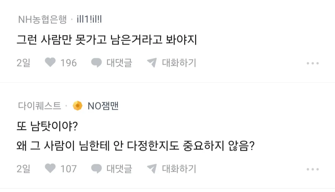Viewport: 335px width, 192px height.
Task: Open the NH농협은행 company name
Action: point(42,20)
